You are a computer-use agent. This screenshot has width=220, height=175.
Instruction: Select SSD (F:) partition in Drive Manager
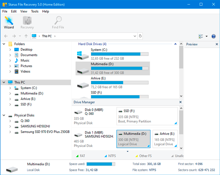coord(147,116)
